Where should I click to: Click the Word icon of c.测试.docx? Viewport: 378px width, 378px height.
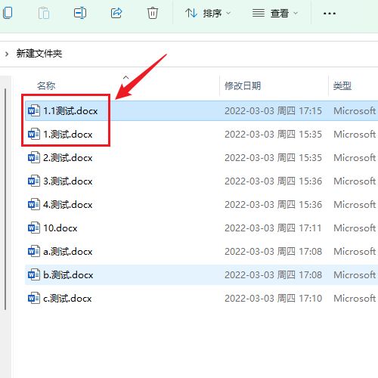coord(34,298)
